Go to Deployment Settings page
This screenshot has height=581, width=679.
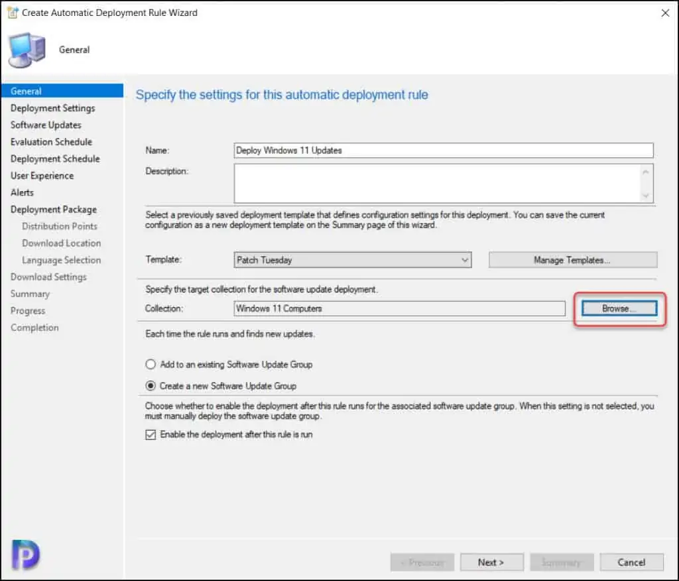click(x=52, y=108)
